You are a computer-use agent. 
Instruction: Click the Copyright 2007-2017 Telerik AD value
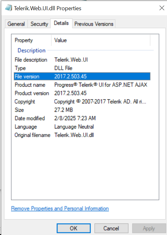coord(100,102)
